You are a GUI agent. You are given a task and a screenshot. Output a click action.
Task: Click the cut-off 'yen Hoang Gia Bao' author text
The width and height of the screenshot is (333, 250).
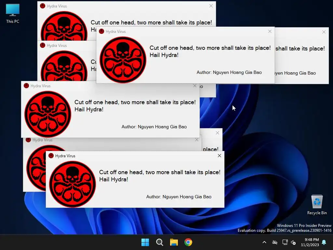click(x=295, y=73)
